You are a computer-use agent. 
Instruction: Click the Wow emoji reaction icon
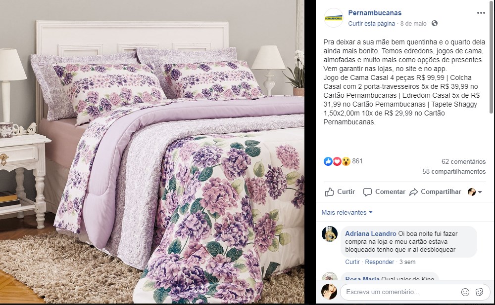pyautogui.click(x=346, y=161)
